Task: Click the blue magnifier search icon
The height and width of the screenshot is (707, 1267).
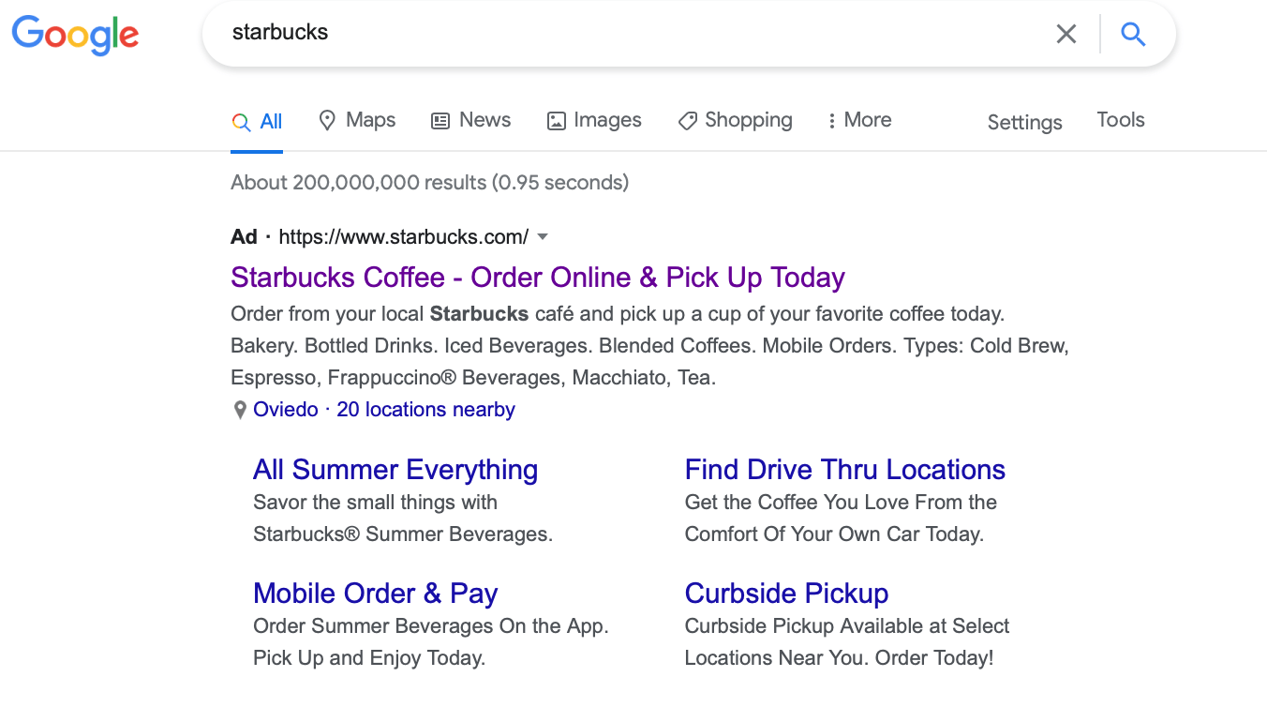Action: 1133,35
